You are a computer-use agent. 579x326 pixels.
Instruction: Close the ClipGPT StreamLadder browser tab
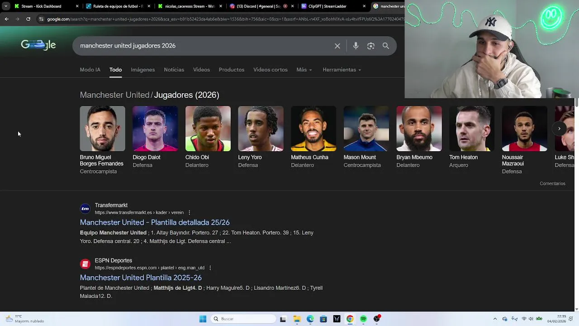(364, 6)
